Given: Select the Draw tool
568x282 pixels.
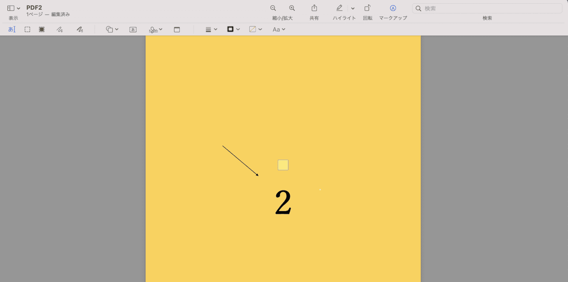Looking at the screenshot, I should pyautogui.click(x=80, y=29).
